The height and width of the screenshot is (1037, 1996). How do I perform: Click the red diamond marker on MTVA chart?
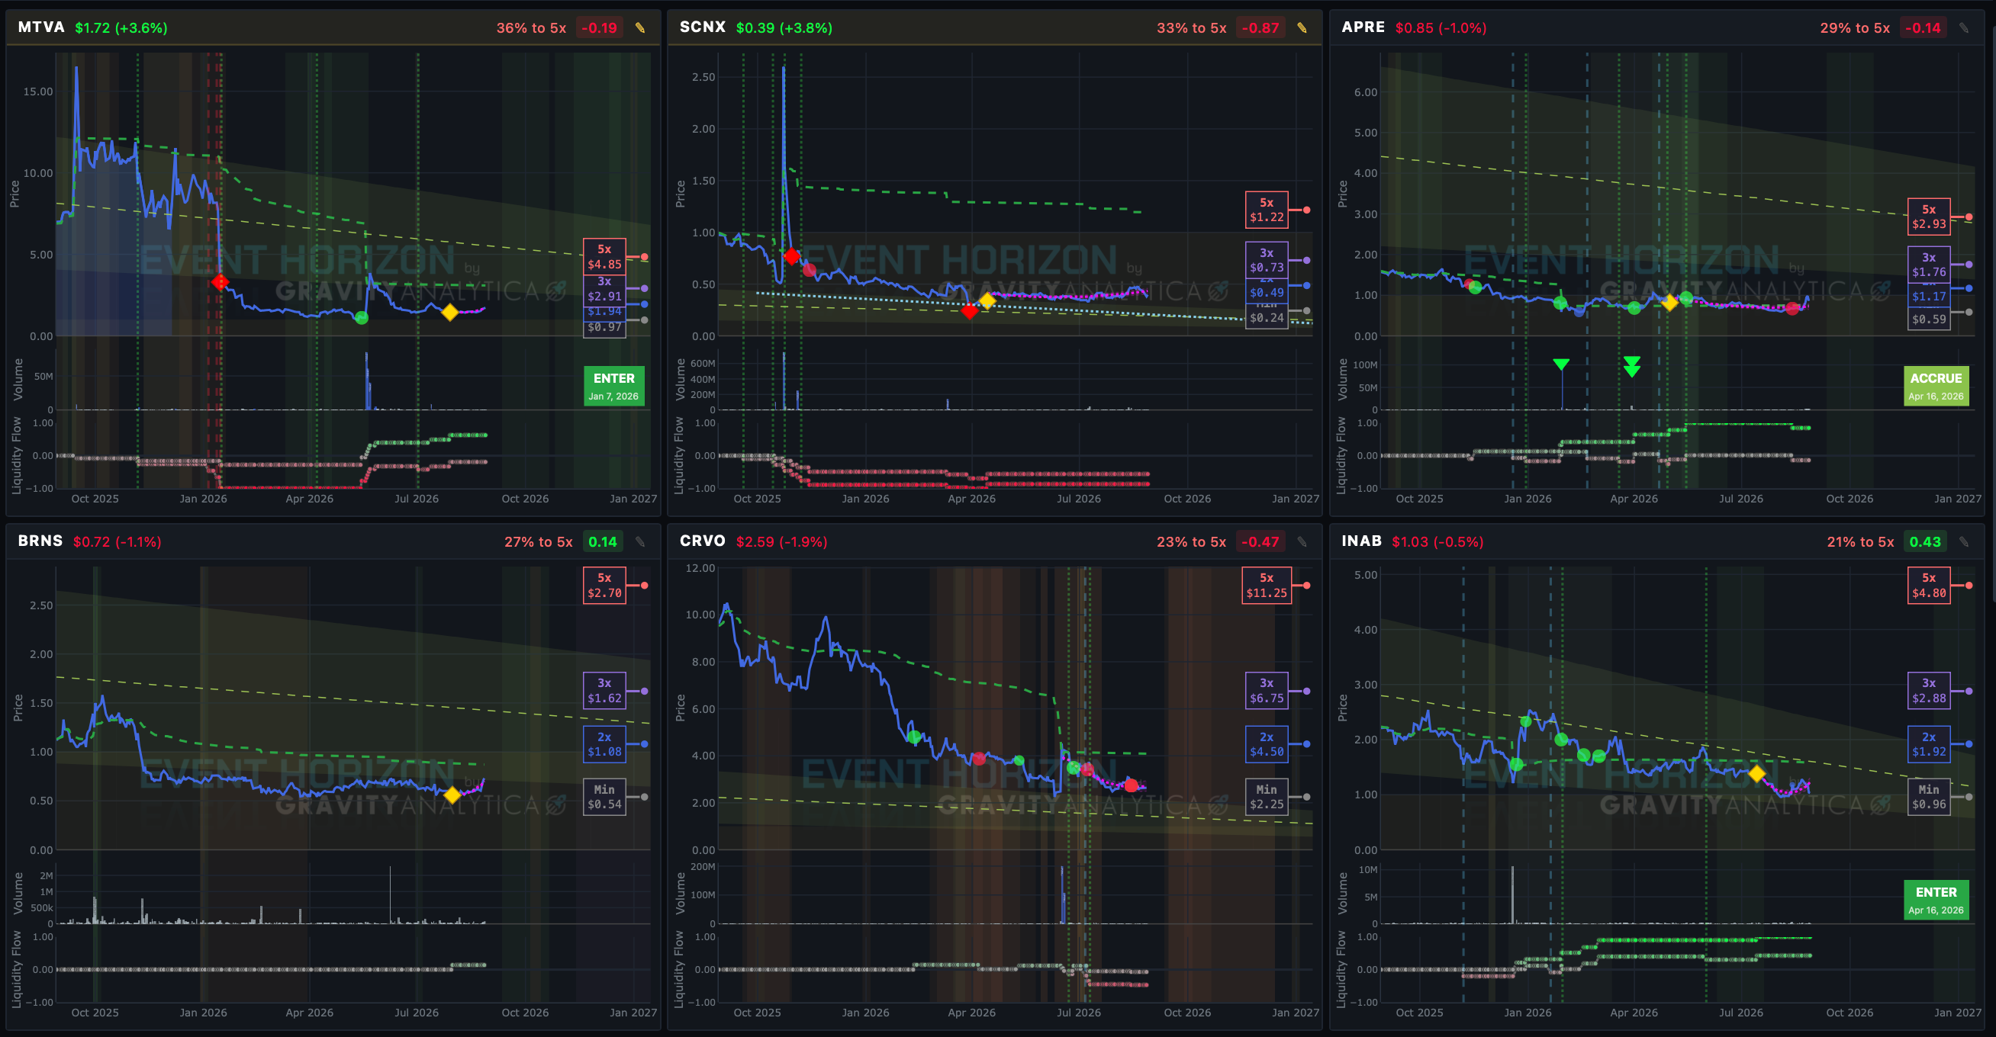[220, 282]
